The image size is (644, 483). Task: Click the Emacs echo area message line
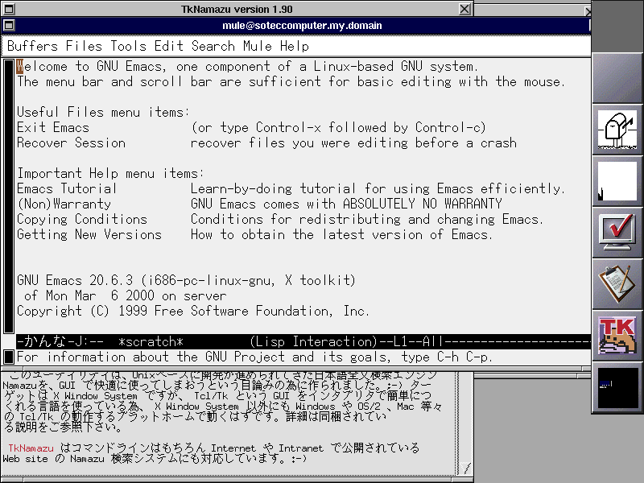pyautogui.click(x=303, y=357)
